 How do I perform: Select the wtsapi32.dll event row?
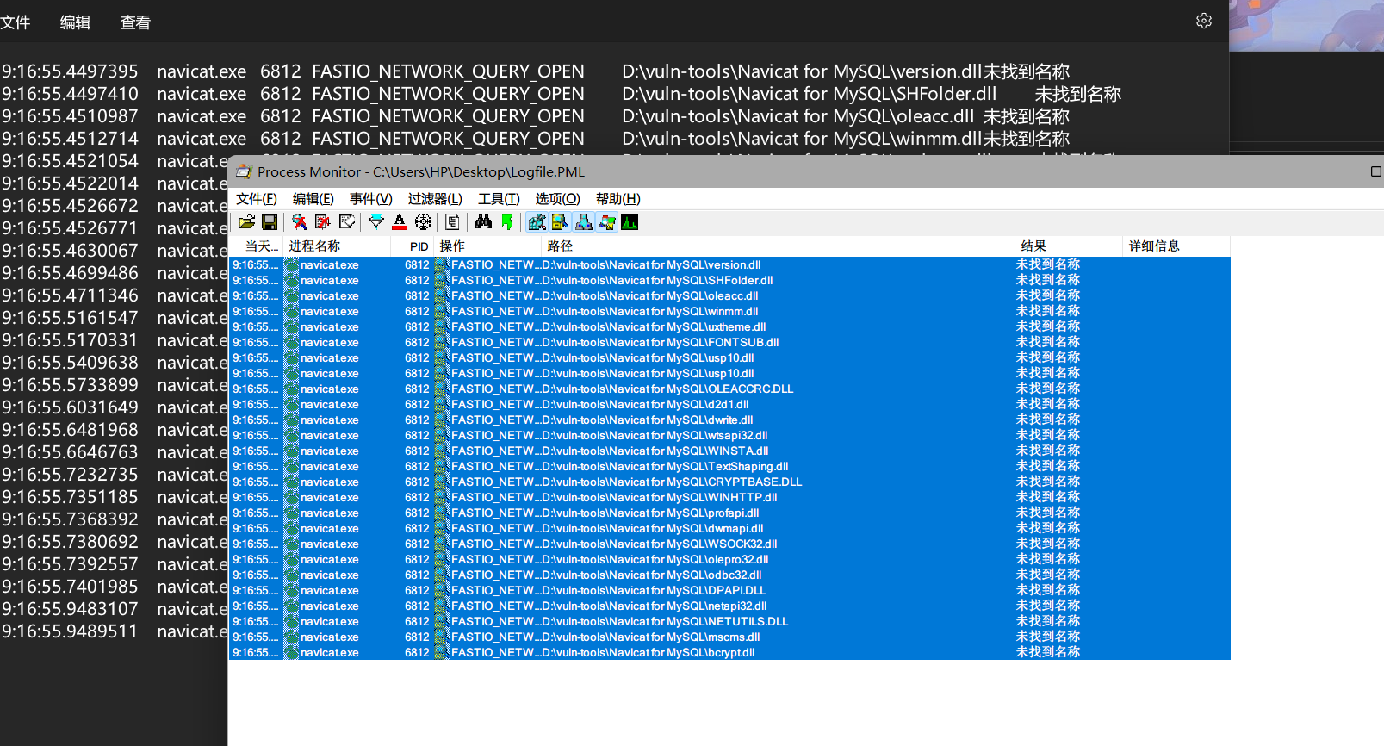click(729, 435)
